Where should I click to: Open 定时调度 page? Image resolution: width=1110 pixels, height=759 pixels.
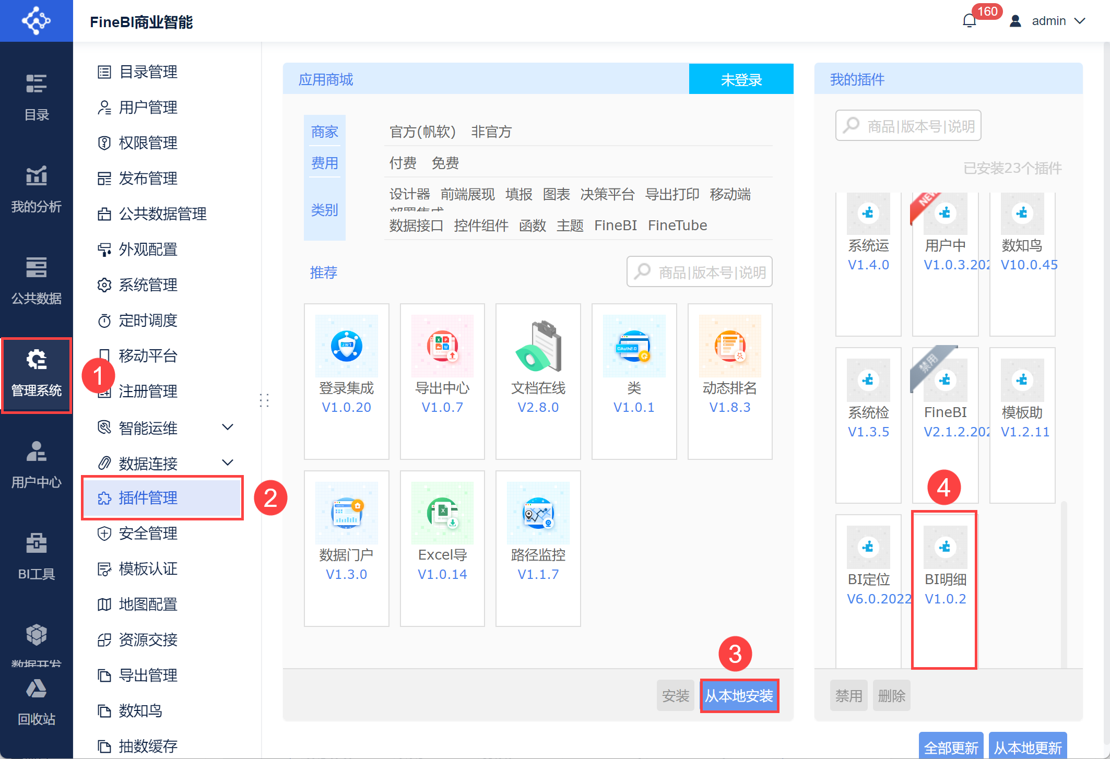coord(138,321)
